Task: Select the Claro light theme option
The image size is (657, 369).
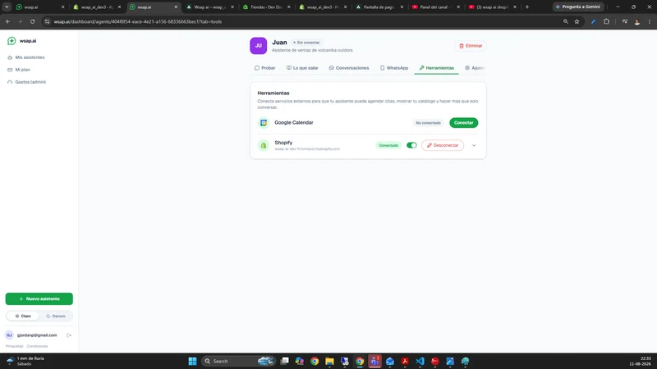Action: 23,316
